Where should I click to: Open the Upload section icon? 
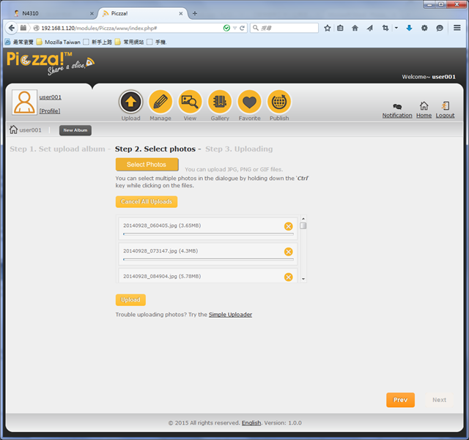click(x=130, y=102)
